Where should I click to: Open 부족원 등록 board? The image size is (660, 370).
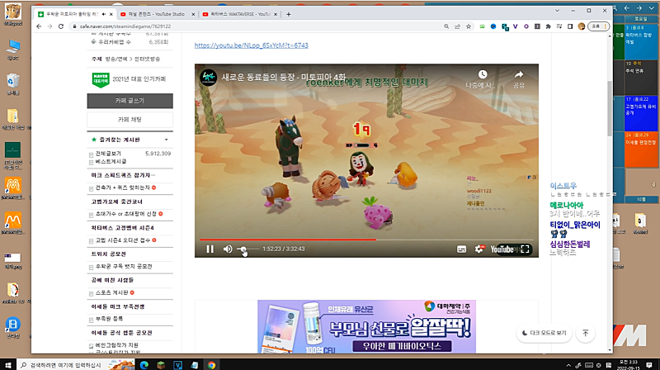pyautogui.click(x=109, y=319)
